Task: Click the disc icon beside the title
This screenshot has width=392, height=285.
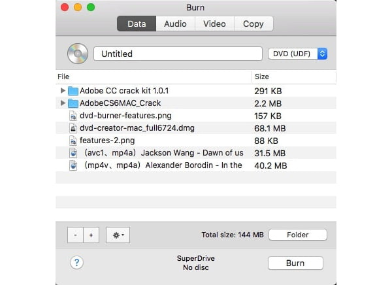Action: coord(78,54)
